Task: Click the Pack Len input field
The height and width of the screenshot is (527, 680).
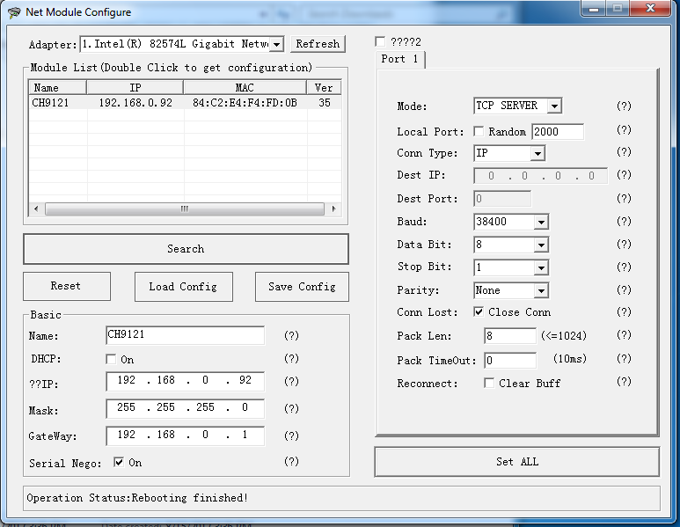Action: [x=510, y=336]
